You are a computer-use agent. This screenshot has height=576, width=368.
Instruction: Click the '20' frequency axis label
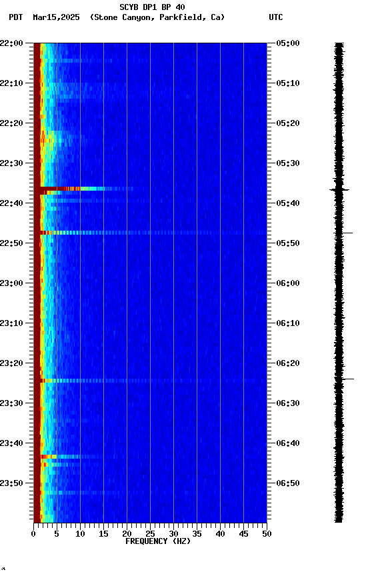click(127, 534)
